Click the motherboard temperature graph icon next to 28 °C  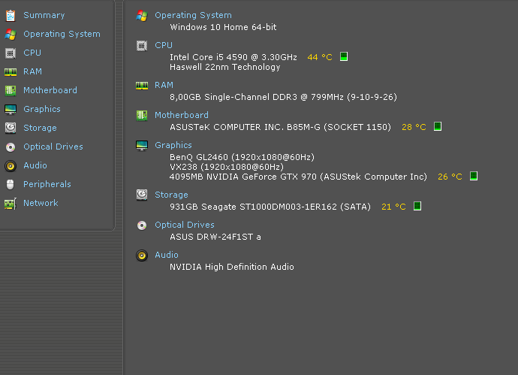click(x=438, y=126)
